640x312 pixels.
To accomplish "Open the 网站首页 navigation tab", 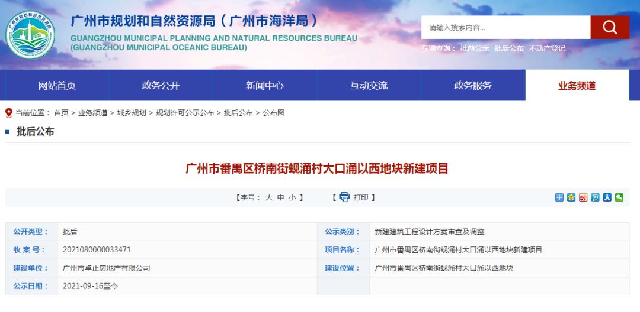I will [x=57, y=86].
